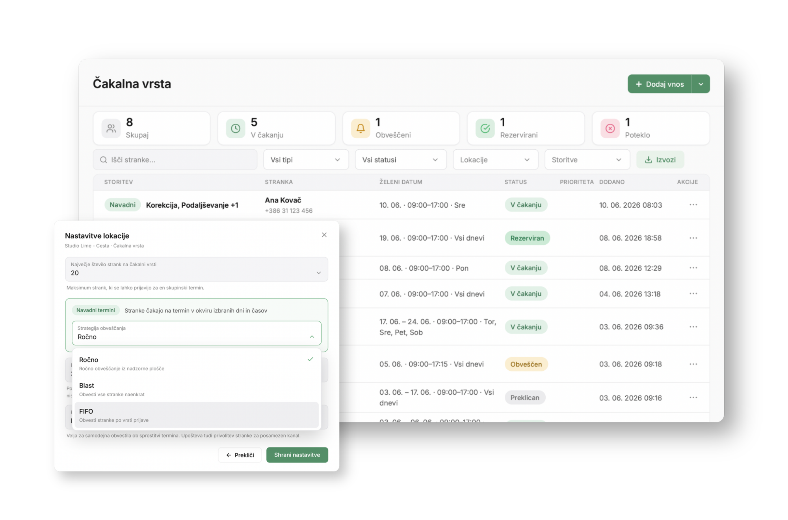This screenshot has width=788, height=520.
Task: Click the V čakanju summary card
Action: tap(276, 128)
